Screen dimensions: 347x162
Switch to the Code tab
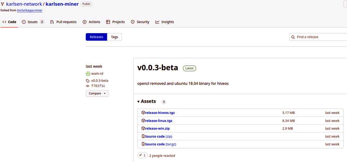pyautogui.click(x=9, y=22)
